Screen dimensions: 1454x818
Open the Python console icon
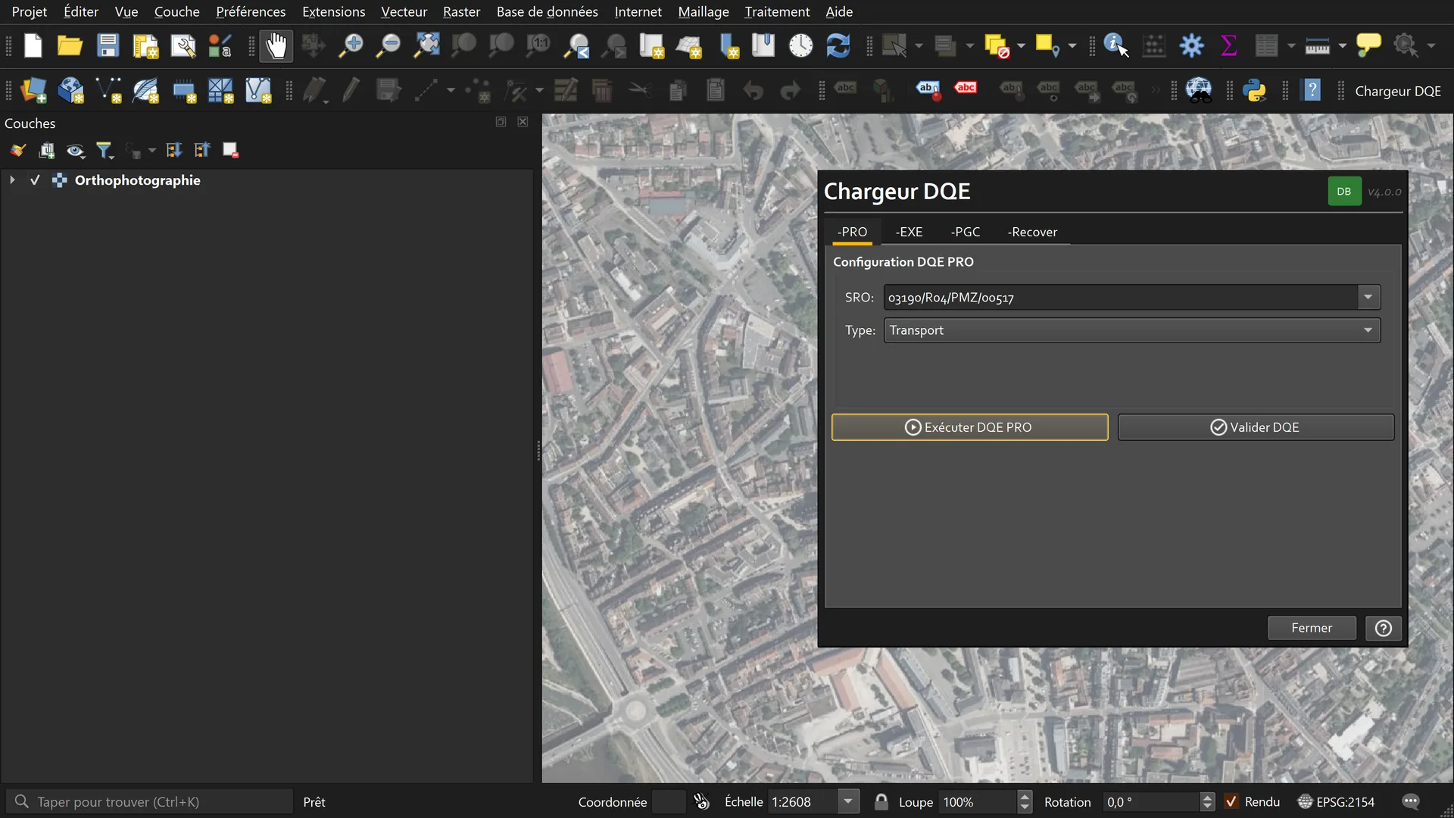1254,91
